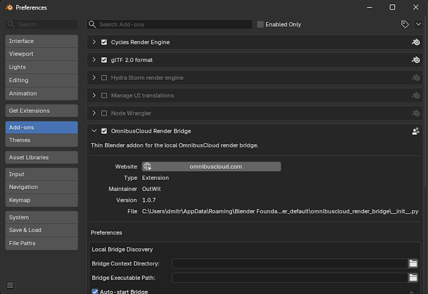Expand the Cycles Render Engine details
This screenshot has height=294, width=428.
click(x=94, y=42)
